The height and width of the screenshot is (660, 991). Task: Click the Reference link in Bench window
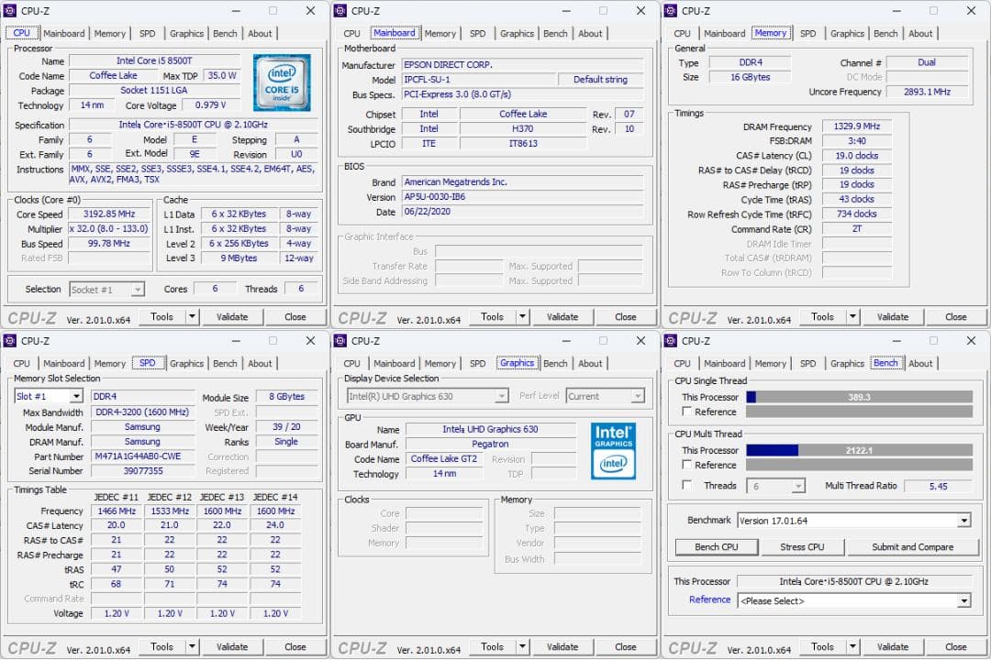[709, 599]
